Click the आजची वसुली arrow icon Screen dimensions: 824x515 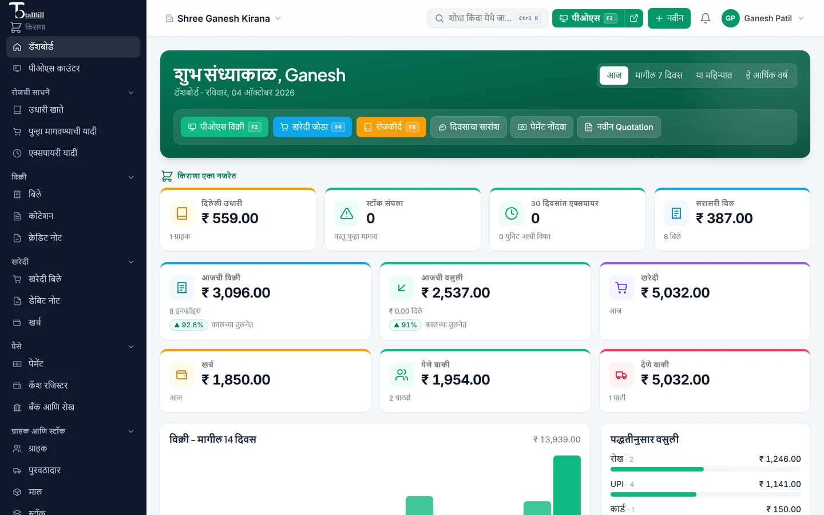402,288
